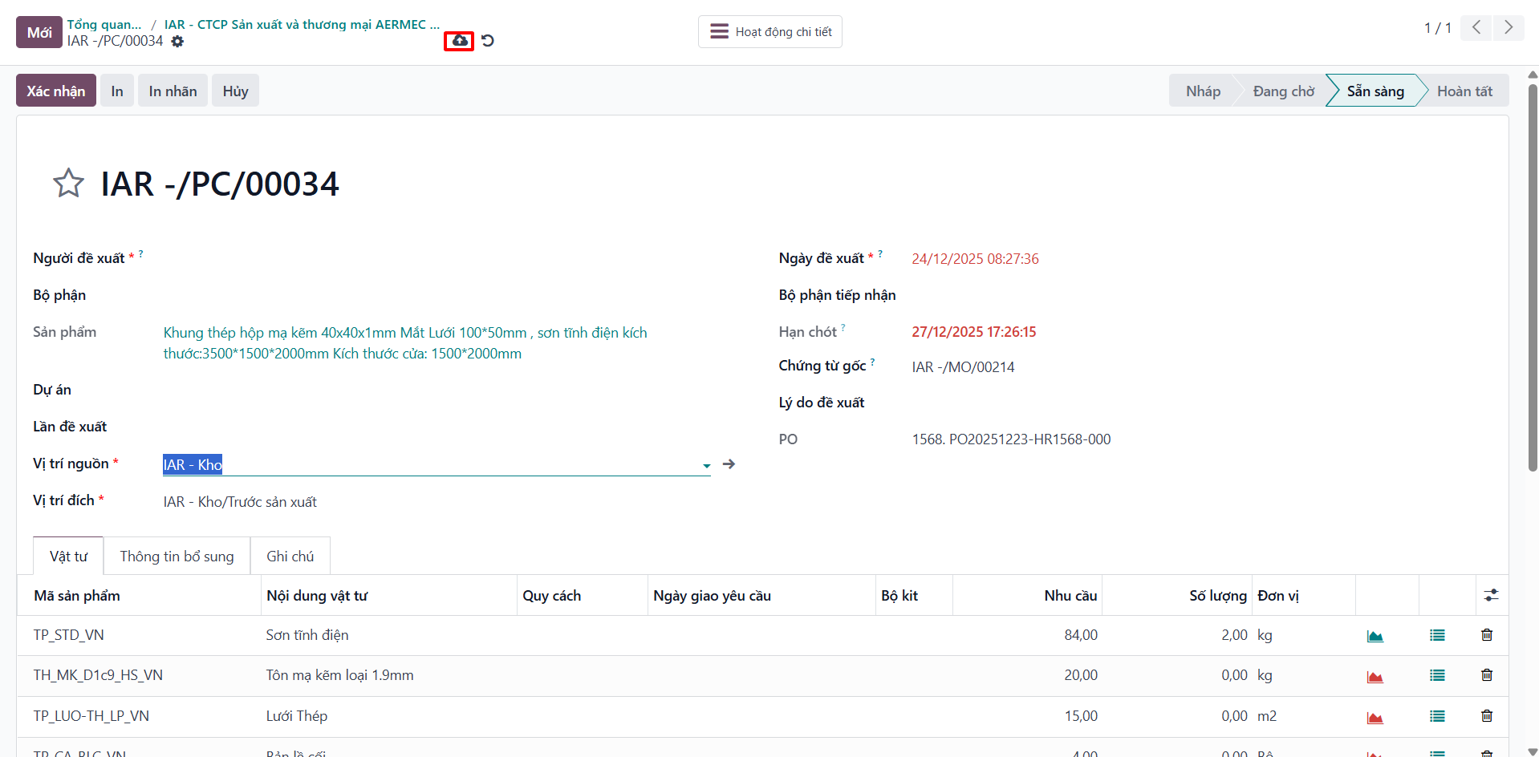Discard changes with the undo arrow icon
1539x757 pixels.
point(488,41)
